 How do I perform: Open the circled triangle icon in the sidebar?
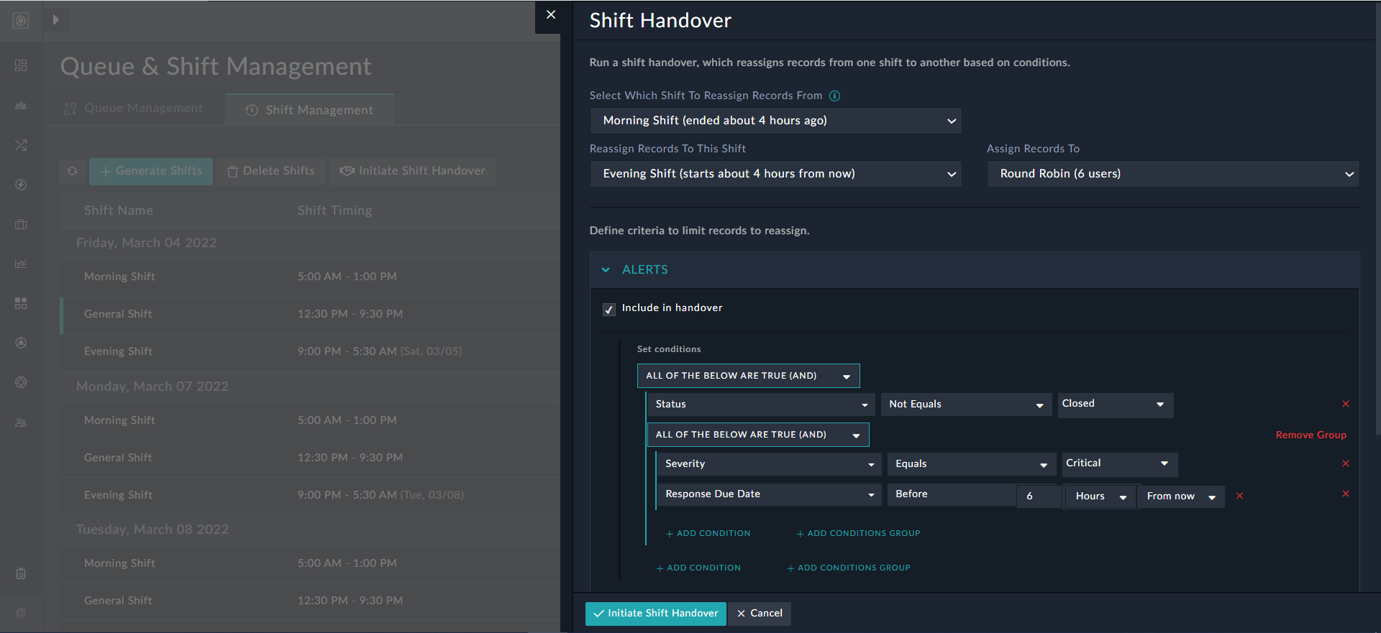(x=21, y=343)
